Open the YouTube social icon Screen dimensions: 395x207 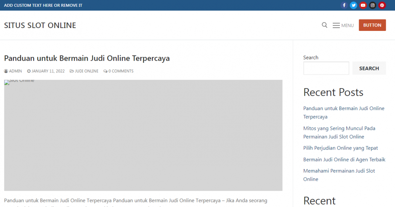[363, 5]
